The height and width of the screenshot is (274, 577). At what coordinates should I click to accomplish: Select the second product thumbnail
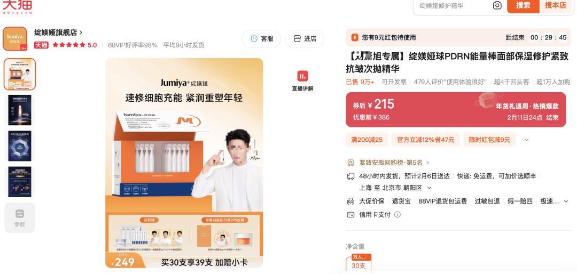20,110
